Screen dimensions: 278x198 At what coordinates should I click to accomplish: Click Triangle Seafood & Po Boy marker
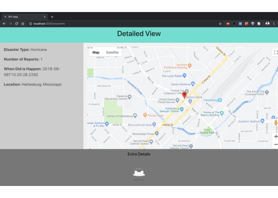[107, 124]
